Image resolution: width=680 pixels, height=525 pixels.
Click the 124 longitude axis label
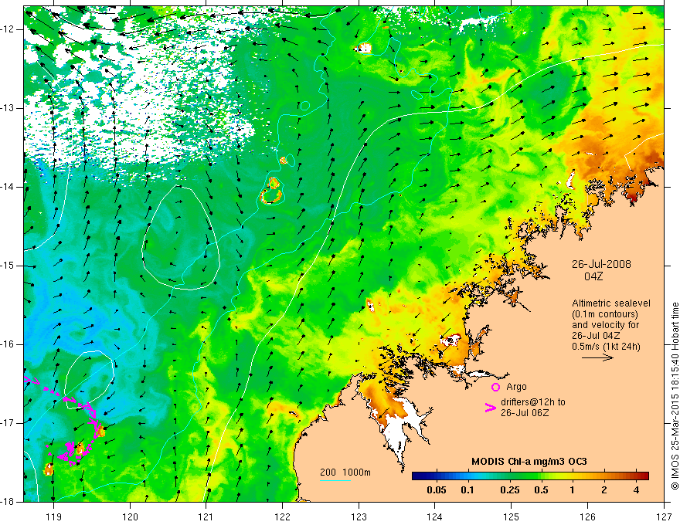click(435, 517)
